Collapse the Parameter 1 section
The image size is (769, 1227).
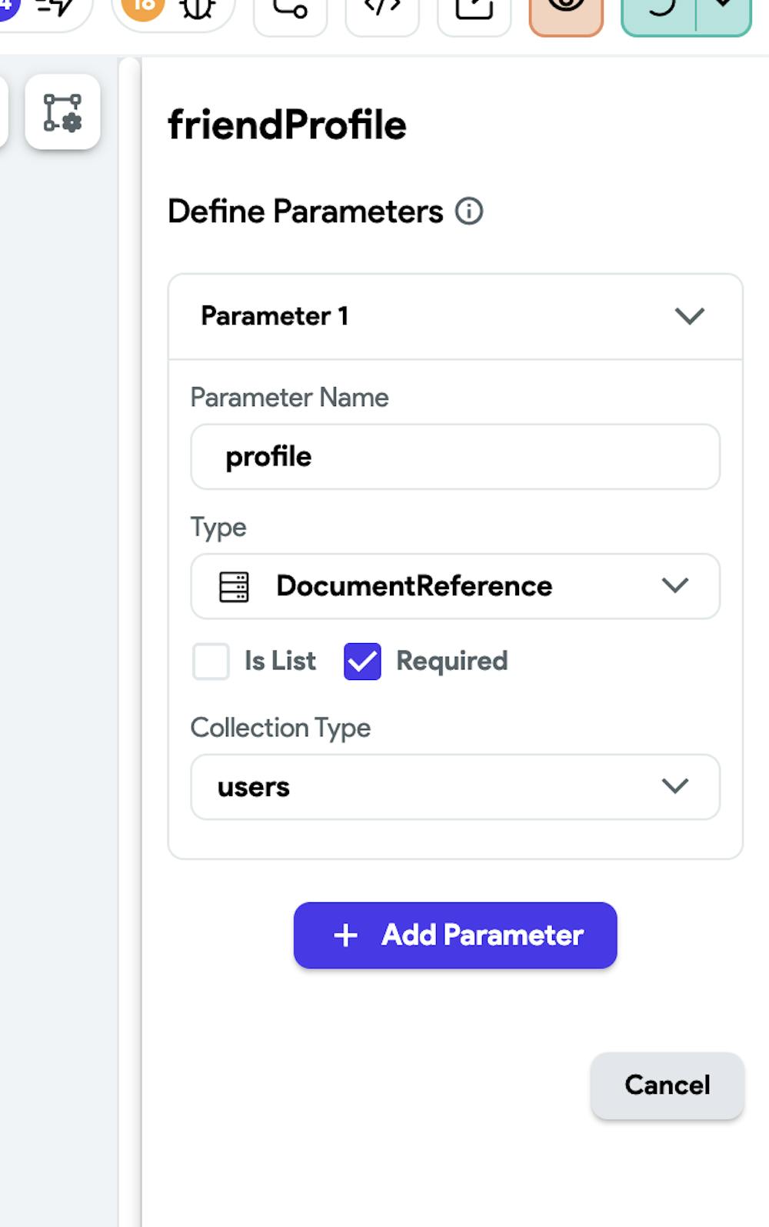tap(689, 316)
